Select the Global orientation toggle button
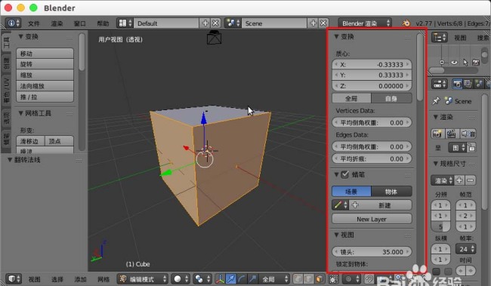Image resolution: width=491 pixels, height=286 pixels. point(351,98)
